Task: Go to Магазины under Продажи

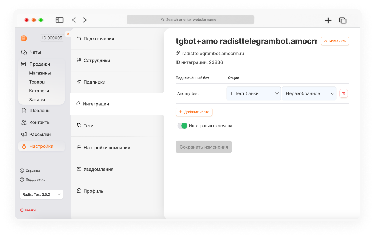Action: point(40,73)
